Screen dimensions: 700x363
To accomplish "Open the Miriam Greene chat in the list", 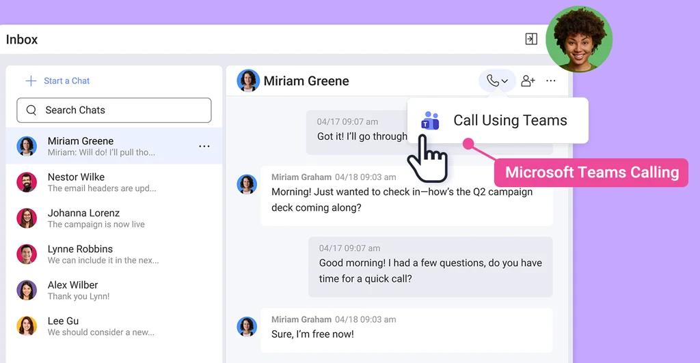I will point(114,146).
